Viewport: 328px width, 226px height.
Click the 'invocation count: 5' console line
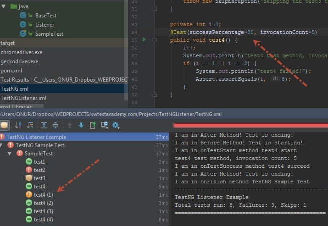[x=236, y=158]
